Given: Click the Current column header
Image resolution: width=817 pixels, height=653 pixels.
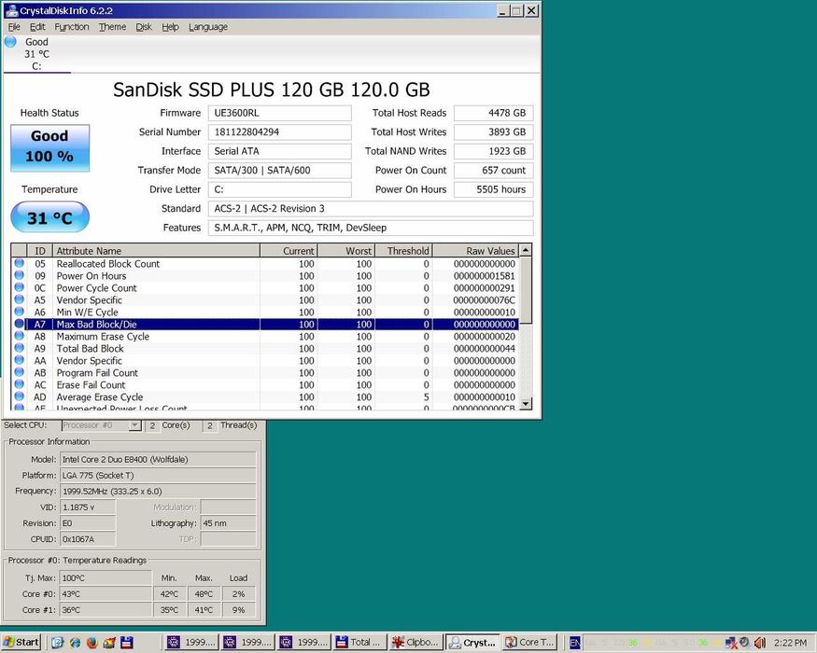Looking at the screenshot, I should tap(289, 251).
